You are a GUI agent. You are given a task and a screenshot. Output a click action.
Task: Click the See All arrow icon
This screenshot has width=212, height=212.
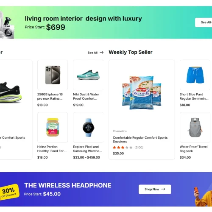point(101,53)
